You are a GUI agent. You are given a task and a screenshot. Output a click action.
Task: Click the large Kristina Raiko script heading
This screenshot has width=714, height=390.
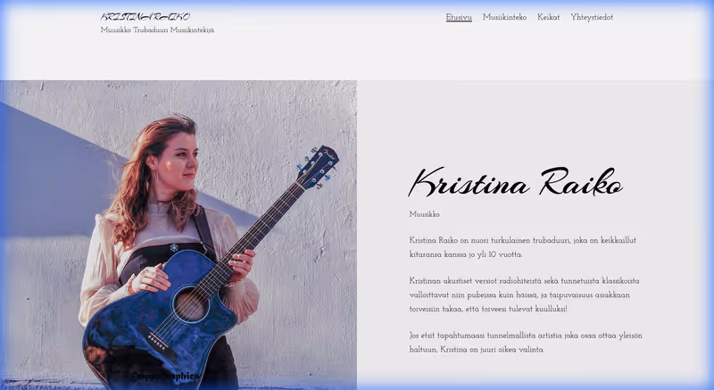tap(515, 182)
